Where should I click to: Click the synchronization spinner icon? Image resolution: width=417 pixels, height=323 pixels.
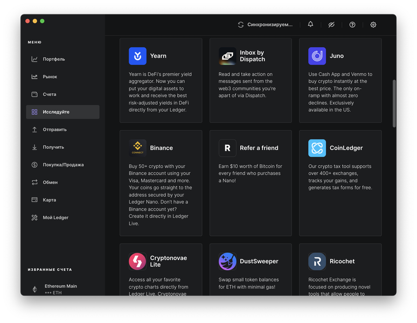(241, 25)
